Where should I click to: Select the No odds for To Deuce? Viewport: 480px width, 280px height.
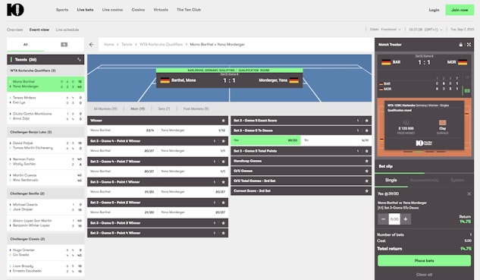tap(337, 140)
